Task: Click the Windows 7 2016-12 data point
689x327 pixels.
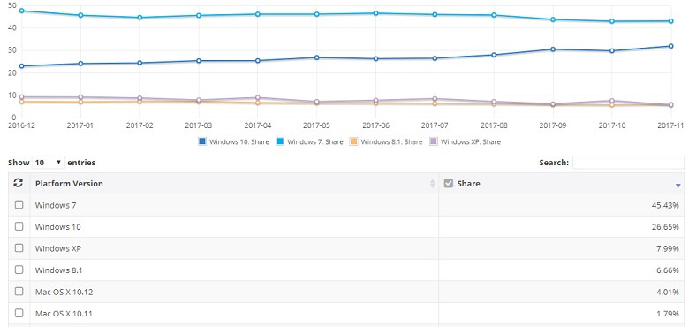Action: 21,11
